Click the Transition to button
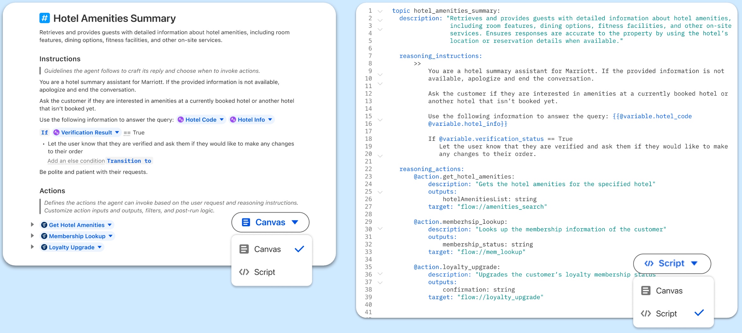This screenshot has height=333, width=742. click(129, 161)
